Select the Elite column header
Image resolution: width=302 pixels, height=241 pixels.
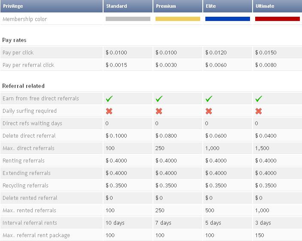211,6
